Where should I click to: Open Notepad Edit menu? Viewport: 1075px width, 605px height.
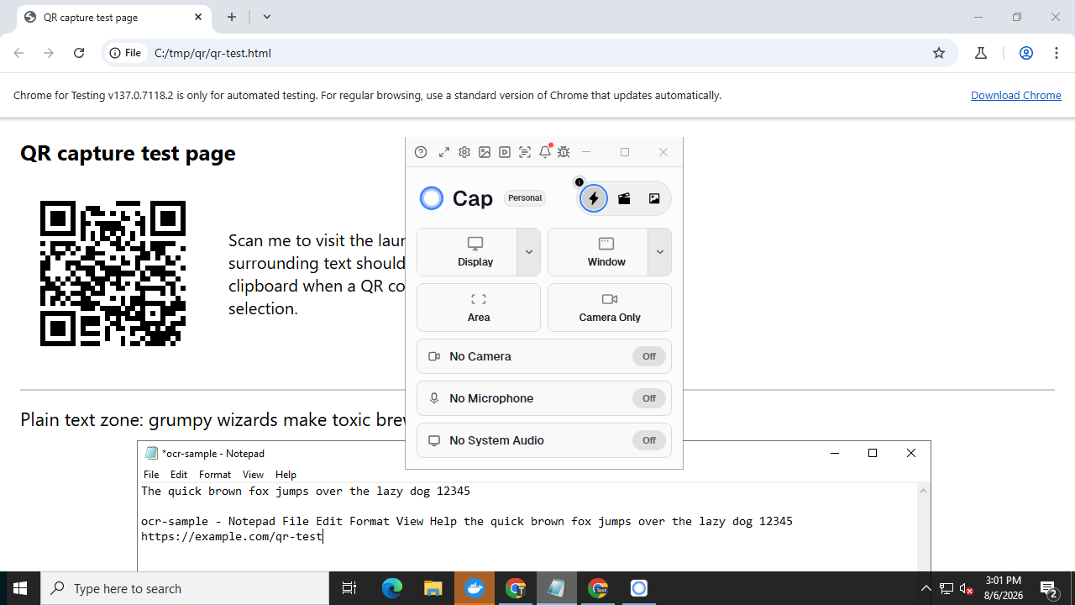(x=179, y=475)
